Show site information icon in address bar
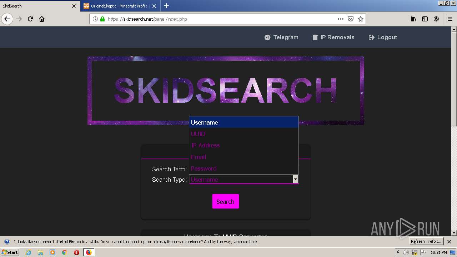Image resolution: width=457 pixels, height=257 pixels. 95,19
